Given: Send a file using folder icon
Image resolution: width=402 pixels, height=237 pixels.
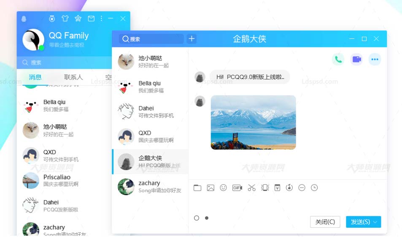Looking at the screenshot, I should tap(197, 188).
